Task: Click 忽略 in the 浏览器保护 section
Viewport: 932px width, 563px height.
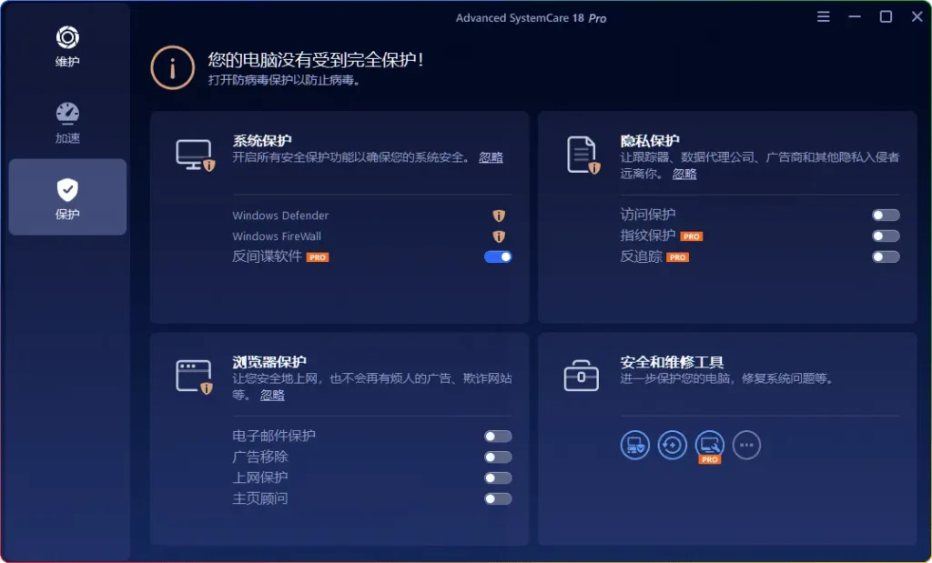Action: (x=271, y=396)
